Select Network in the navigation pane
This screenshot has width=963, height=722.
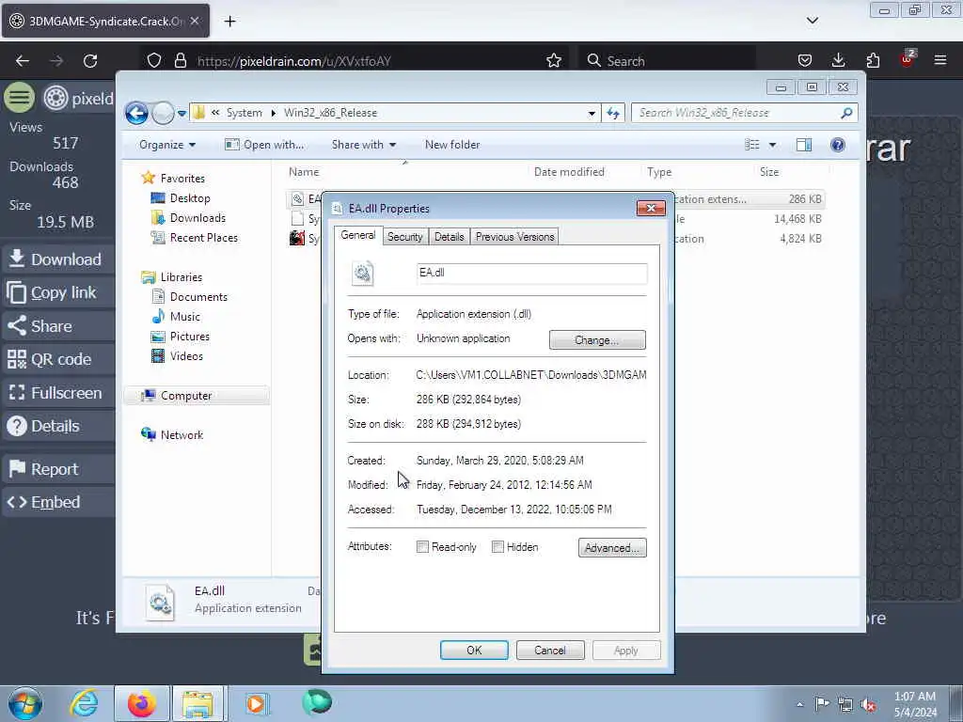click(x=182, y=434)
